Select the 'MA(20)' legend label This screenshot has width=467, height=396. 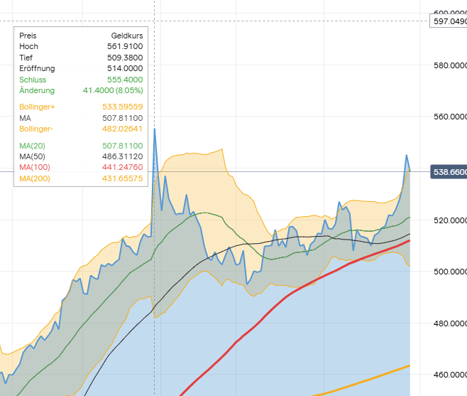32,146
